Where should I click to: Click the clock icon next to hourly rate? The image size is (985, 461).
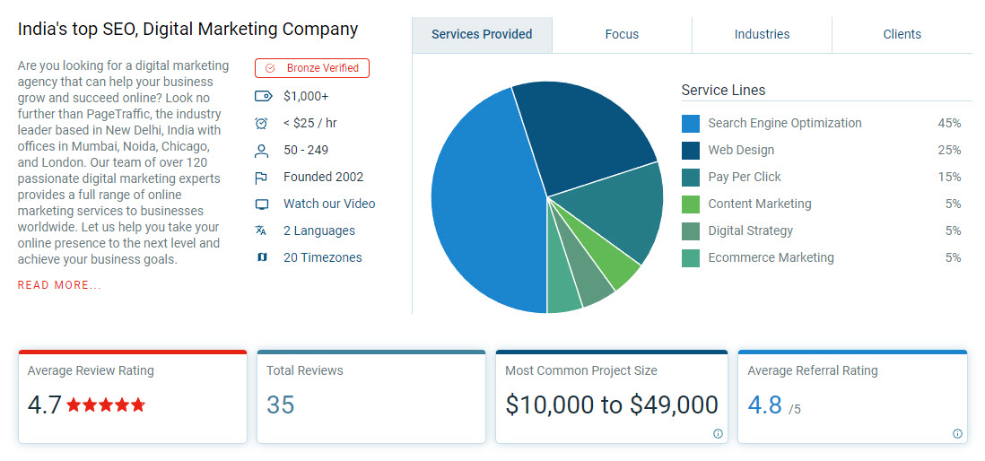tap(262, 123)
